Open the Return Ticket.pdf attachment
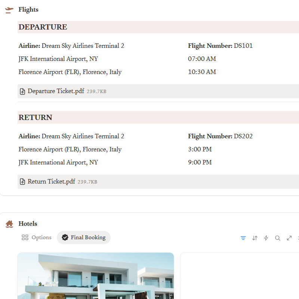 tap(51, 182)
